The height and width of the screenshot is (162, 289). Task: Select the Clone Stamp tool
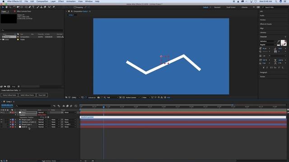(x=41, y=7)
